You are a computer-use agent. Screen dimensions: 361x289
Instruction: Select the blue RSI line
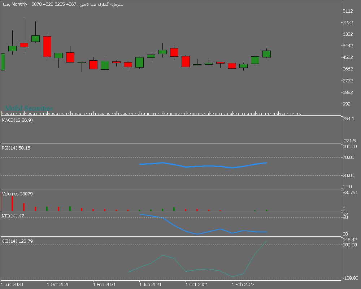point(203,166)
